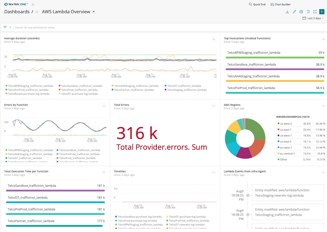Open Total Errors widget options menu
This screenshot has height=232, width=327.
point(214,106)
